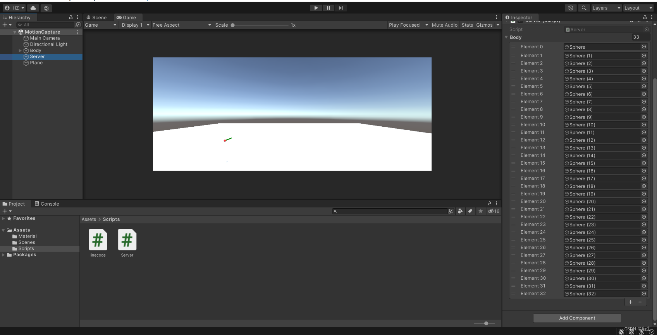Open the global search magnifier icon
Viewport: 657px width, 335px height.
tap(584, 8)
